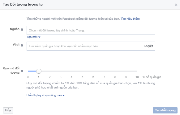Click the info icon beside Vị trí
This screenshot has width=180, height=115.
22,45
